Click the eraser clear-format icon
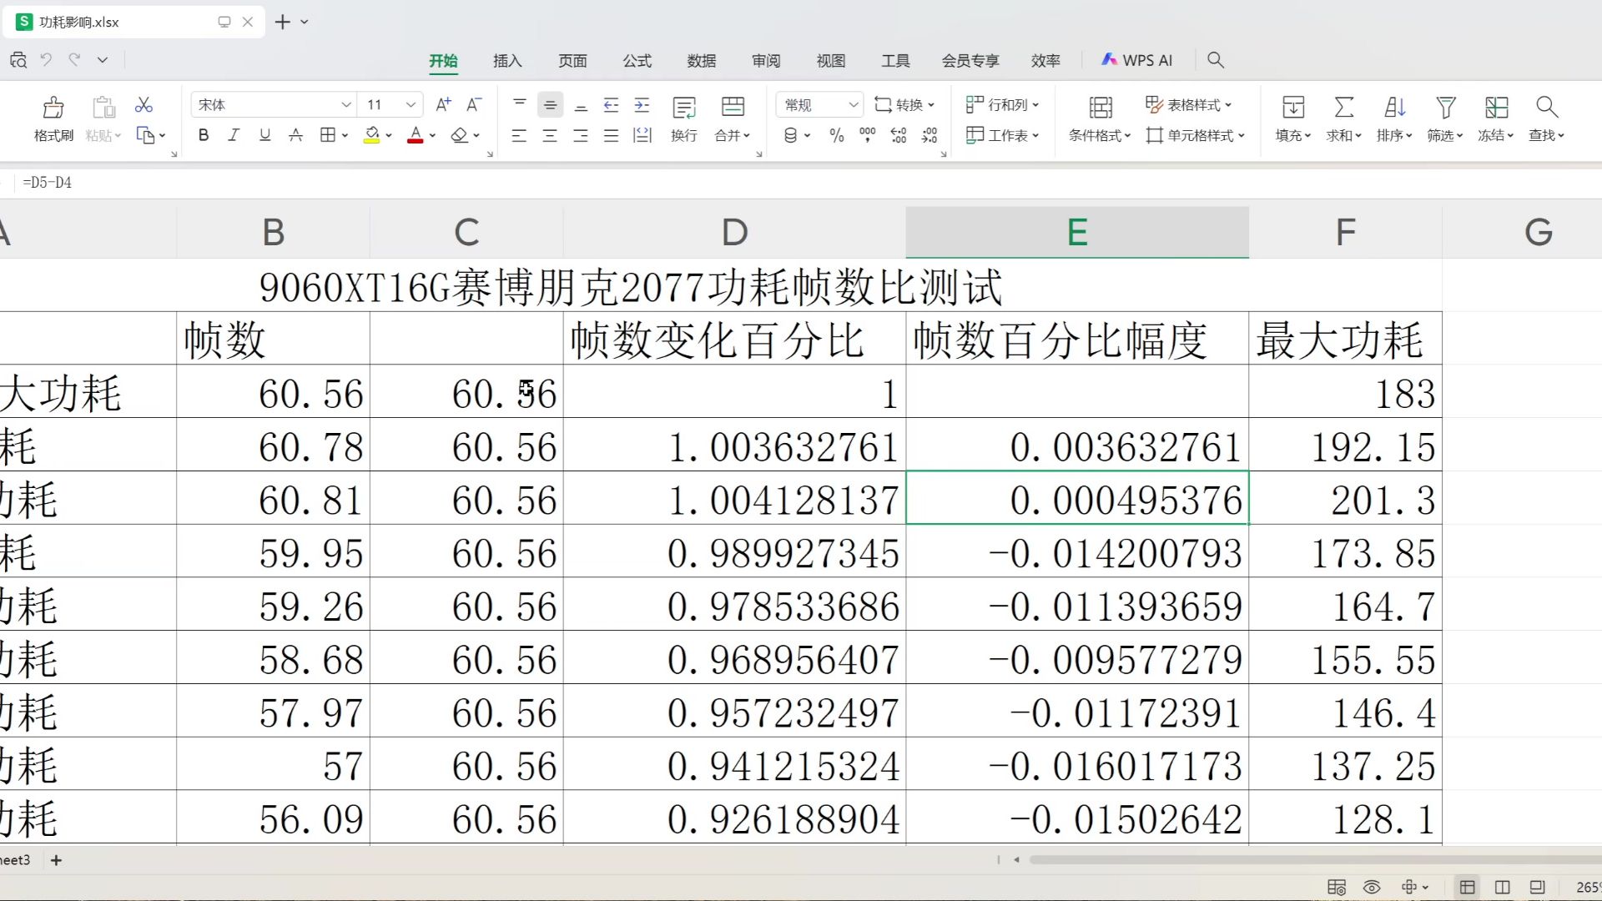Screen dimensions: 1602x901 459,135
